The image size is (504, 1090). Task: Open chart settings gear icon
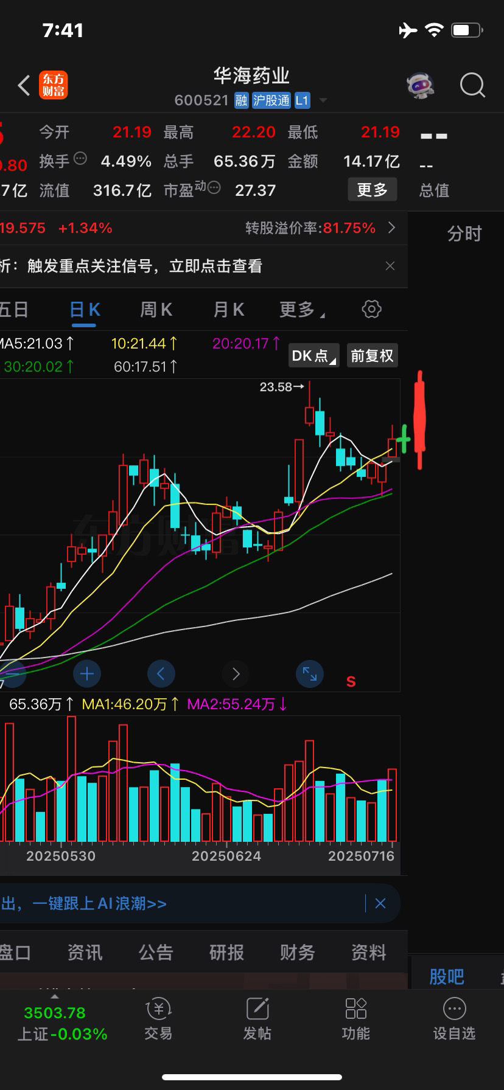pos(371,309)
